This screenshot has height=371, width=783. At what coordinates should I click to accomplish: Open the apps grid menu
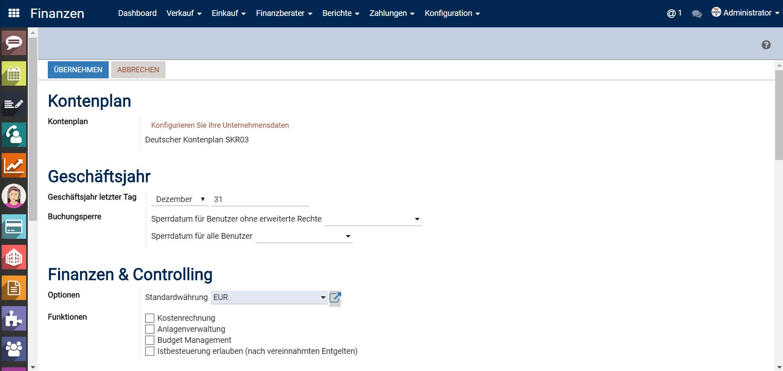pyautogui.click(x=14, y=13)
